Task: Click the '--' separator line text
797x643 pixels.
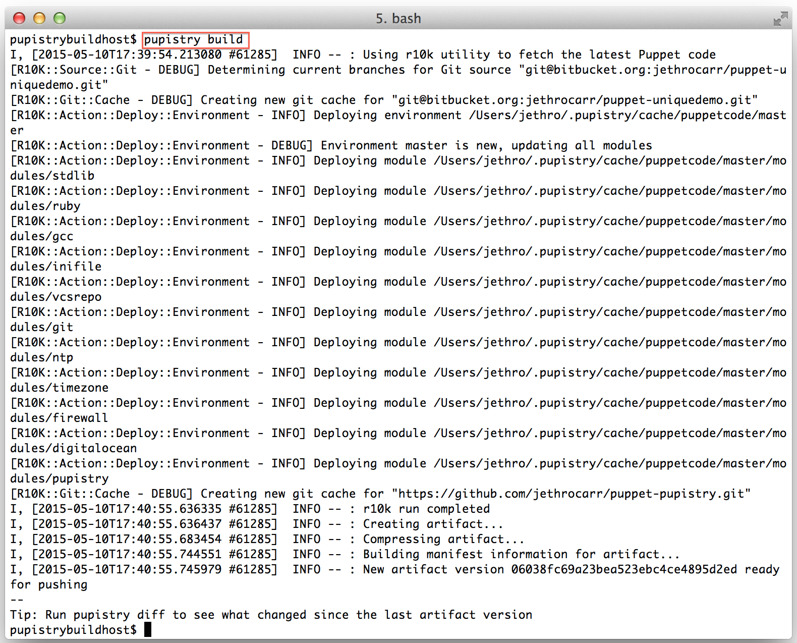Action: [x=17, y=600]
